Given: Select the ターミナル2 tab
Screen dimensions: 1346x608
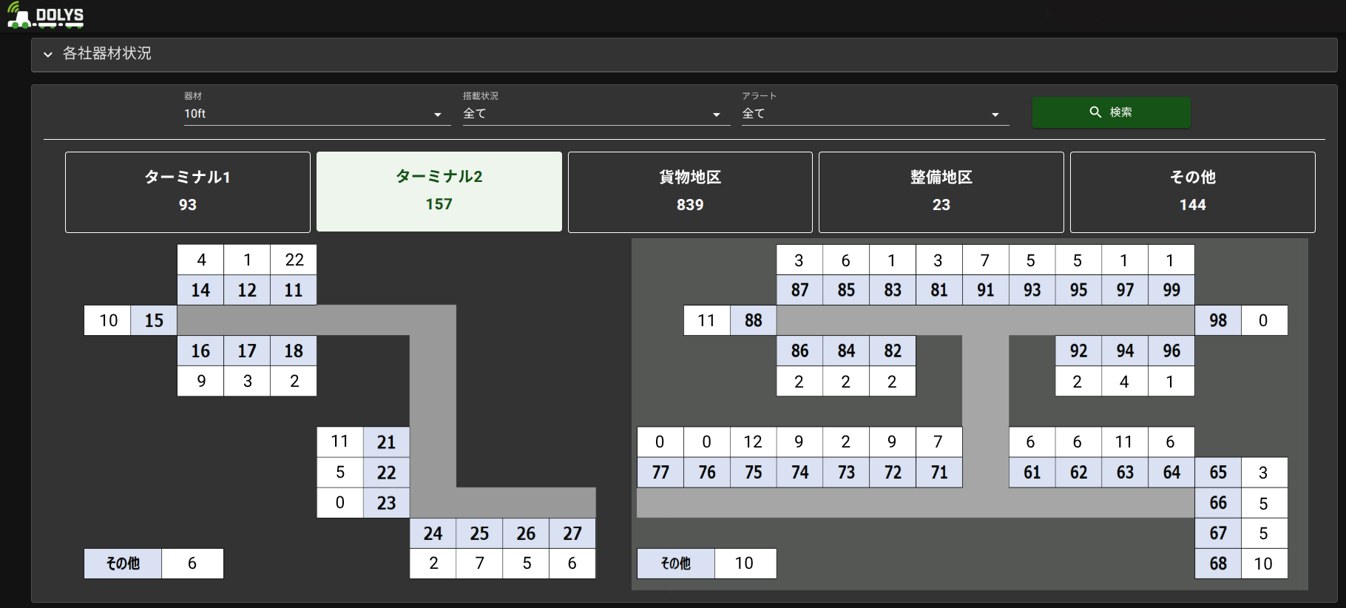Looking at the screenshot, I should pos(439,192).
